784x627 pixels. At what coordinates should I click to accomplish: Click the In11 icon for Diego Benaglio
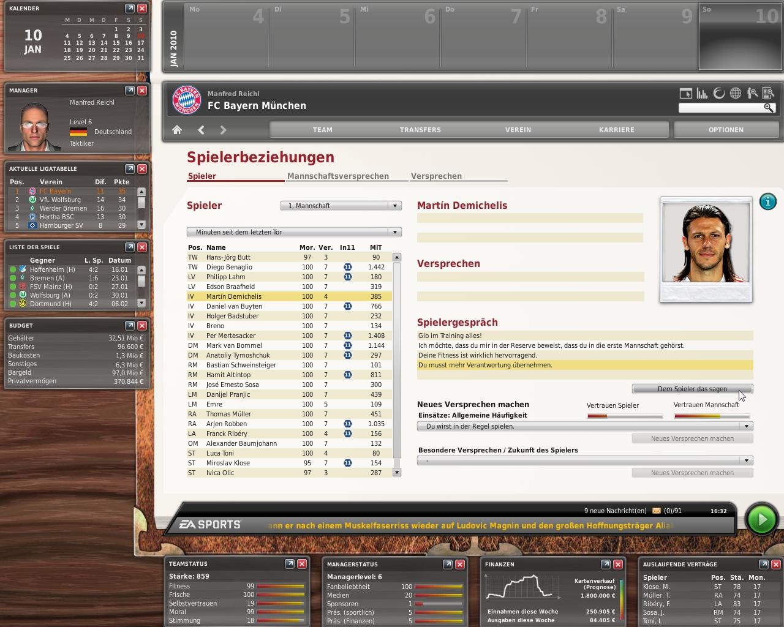347,267
